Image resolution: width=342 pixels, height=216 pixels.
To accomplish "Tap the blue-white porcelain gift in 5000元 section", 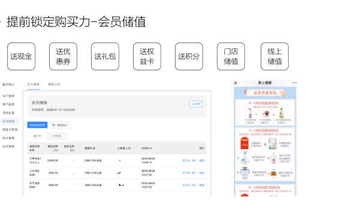I will point(245,173).
